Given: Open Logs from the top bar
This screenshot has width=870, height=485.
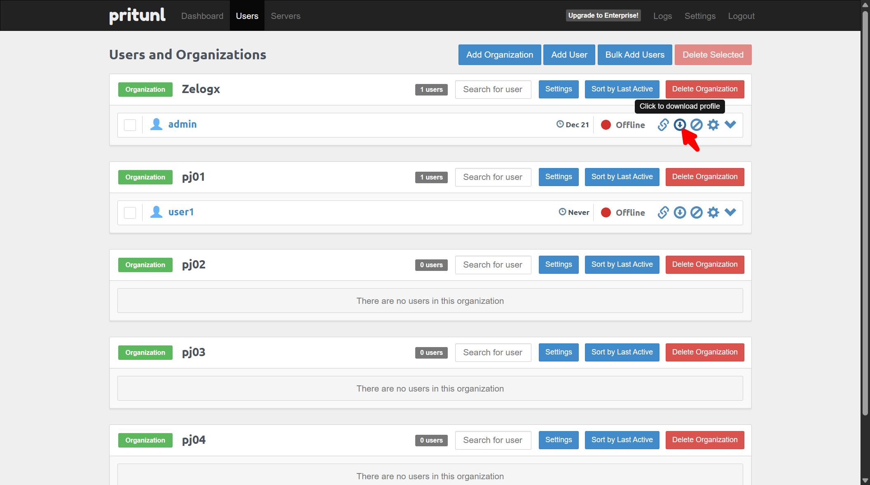Looking at the screenshot, I should tap(662, 16).
